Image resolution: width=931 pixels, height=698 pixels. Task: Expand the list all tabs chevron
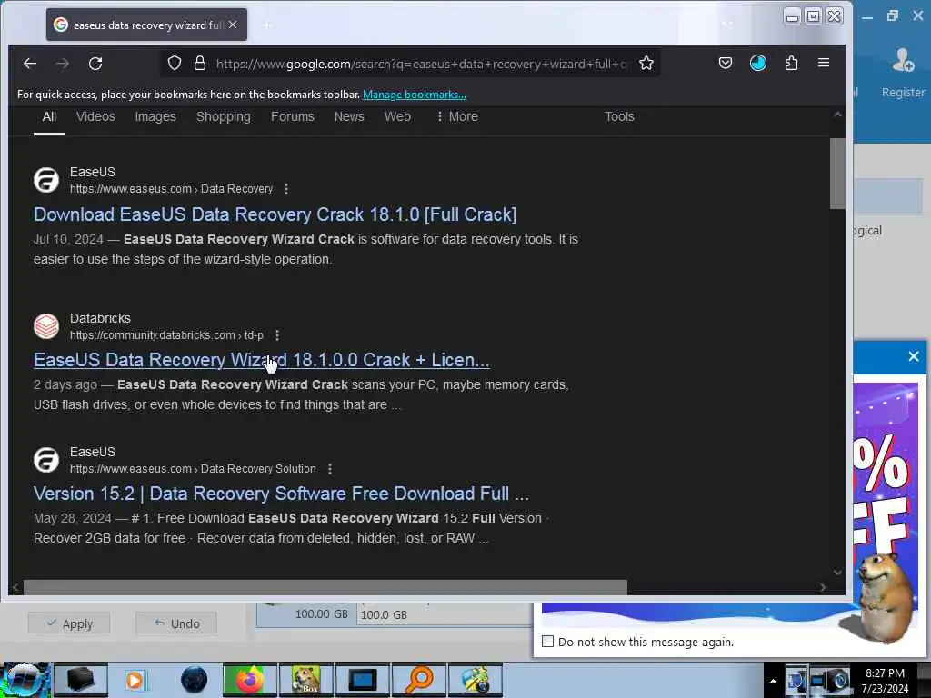(x=726, y=25)
